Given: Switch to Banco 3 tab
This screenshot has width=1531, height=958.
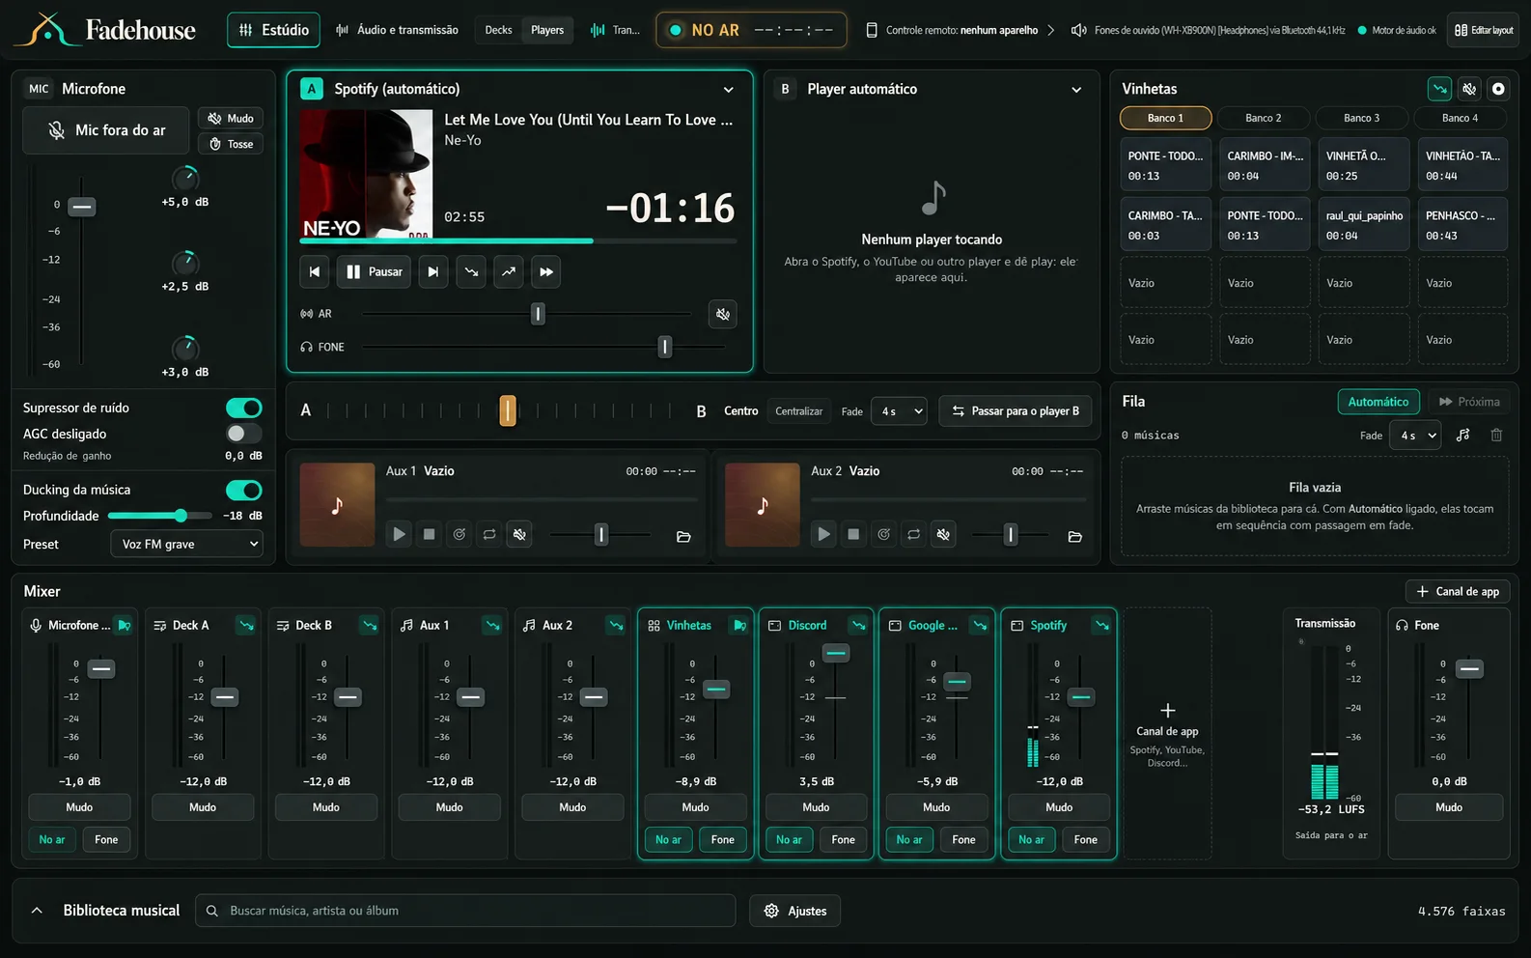Looking at the screenshot, I should click(x=1361, y=118).
